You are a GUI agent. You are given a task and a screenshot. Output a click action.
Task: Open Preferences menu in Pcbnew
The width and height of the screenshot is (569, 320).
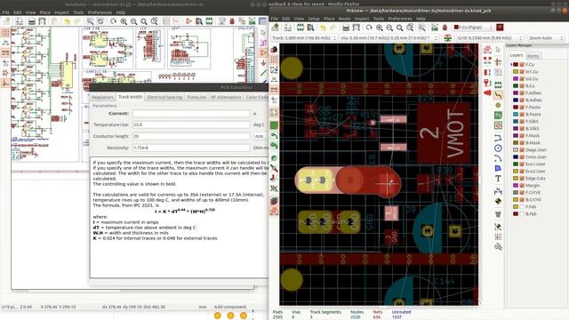[400, 19]
